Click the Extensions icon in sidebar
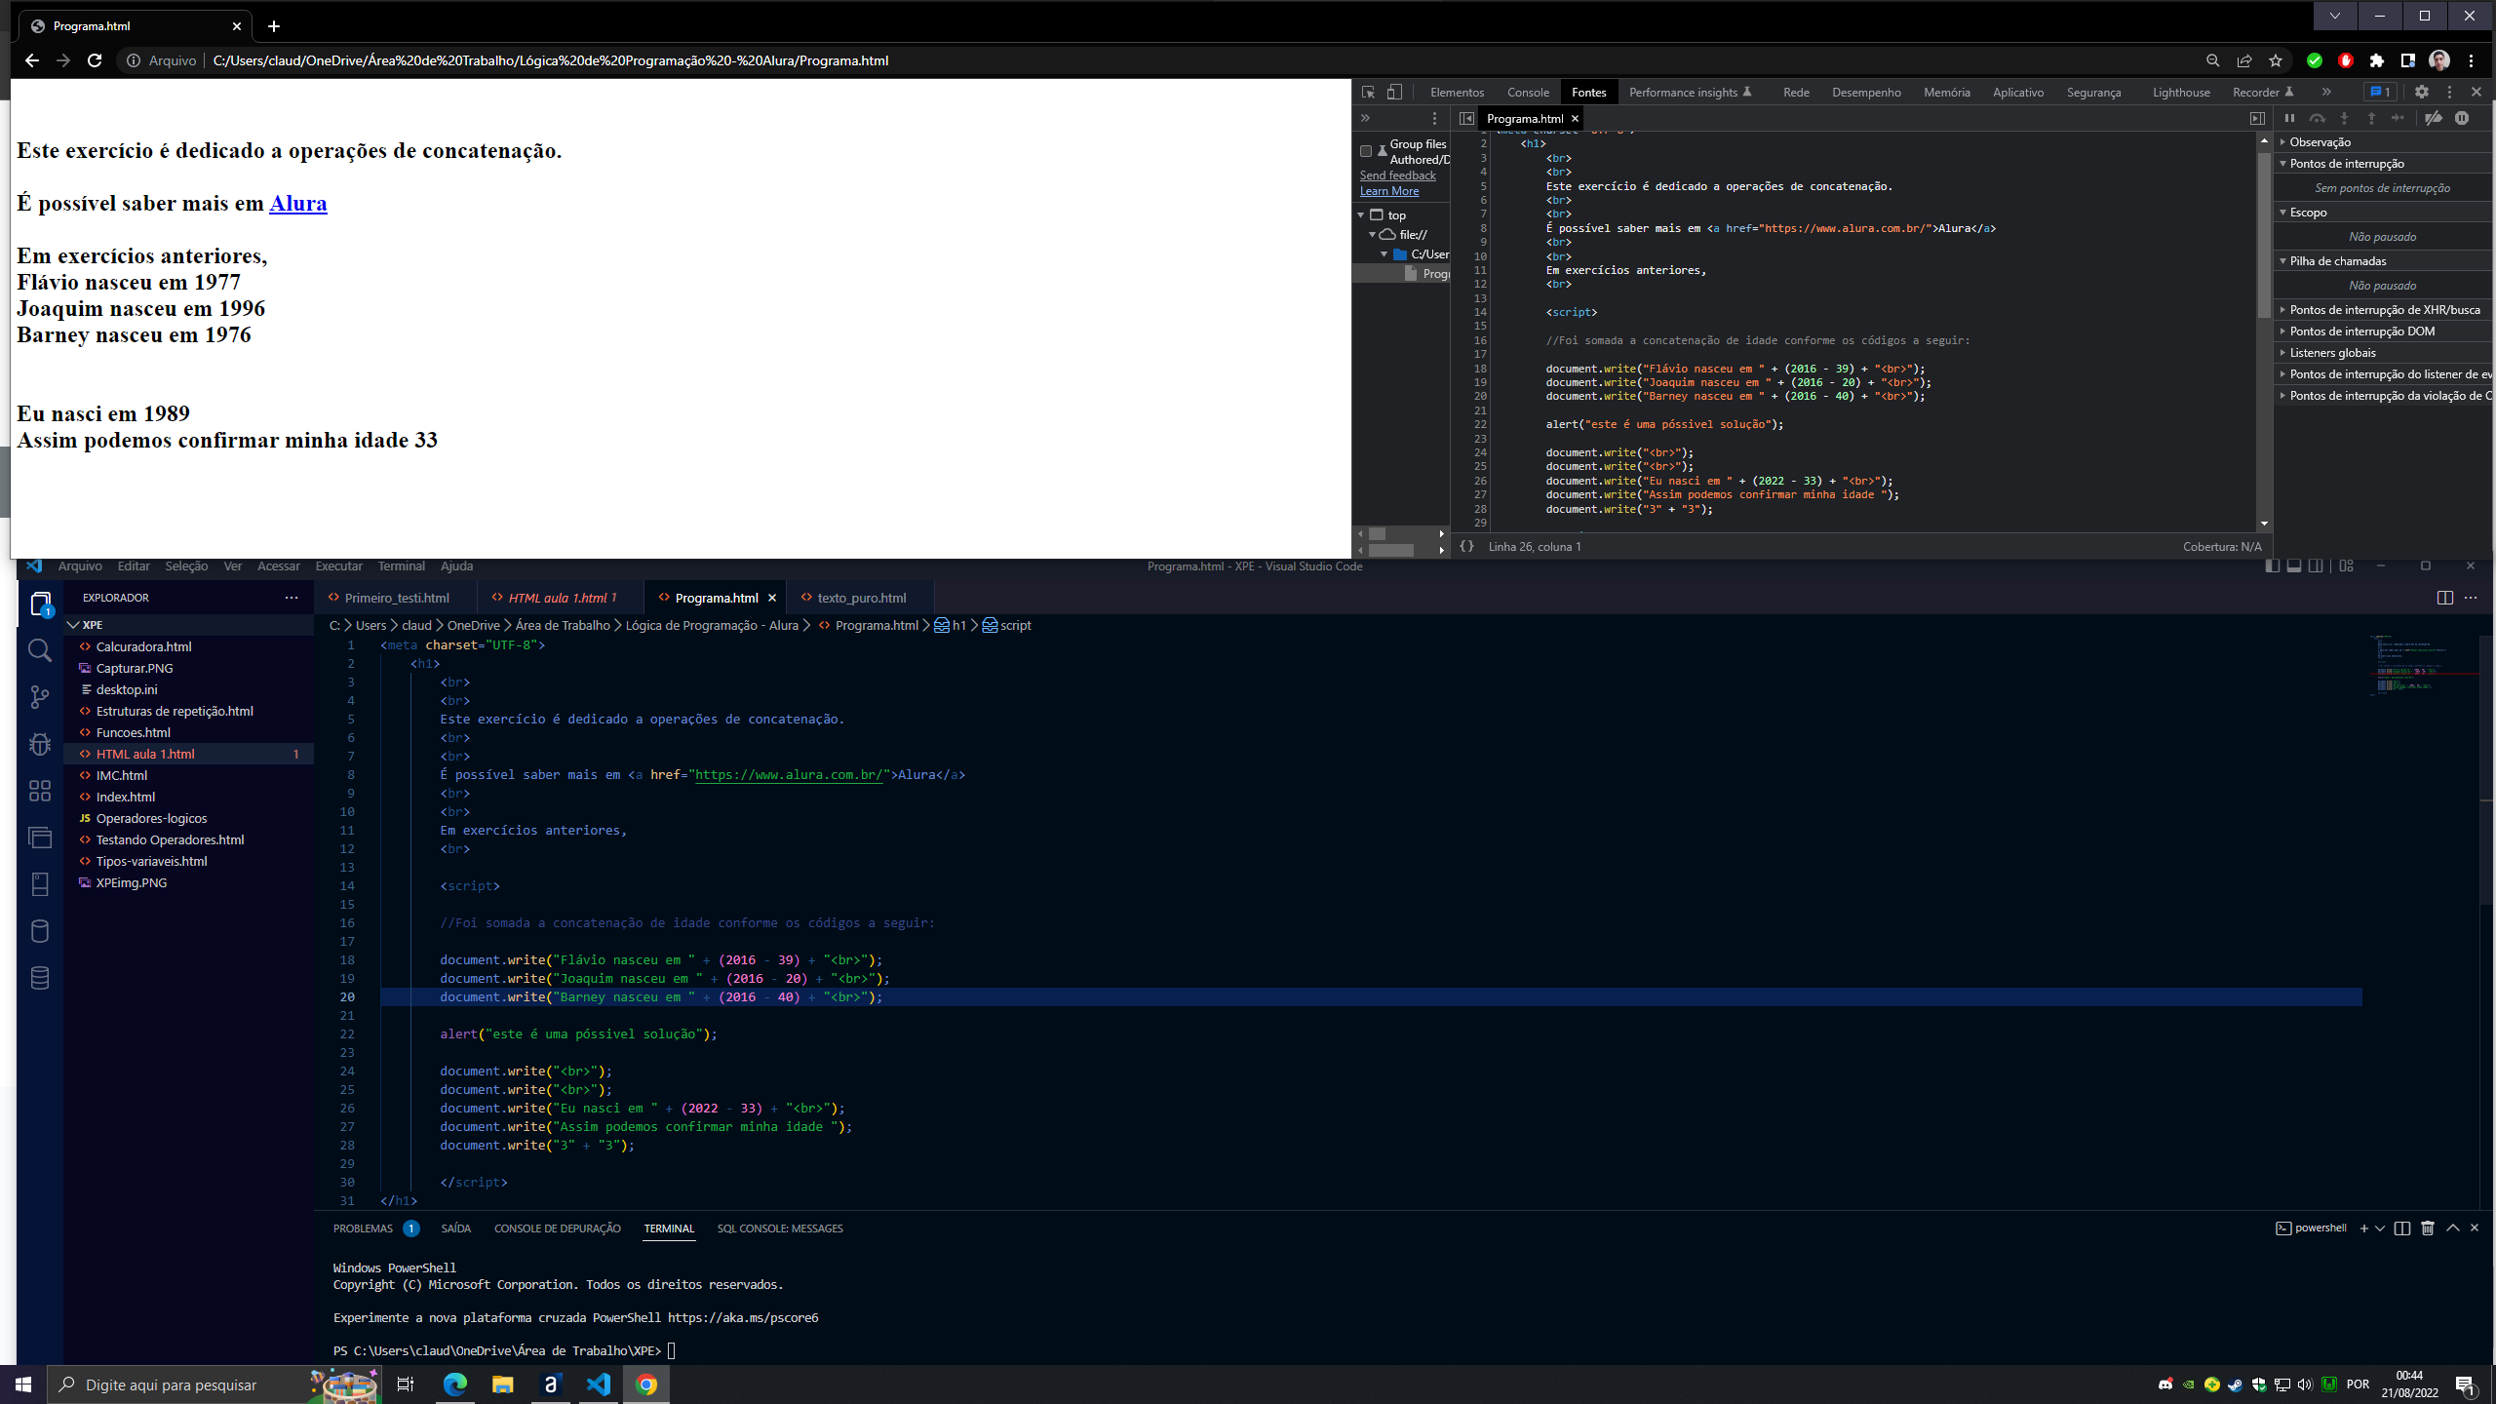Image resolution: width=2496 pixels, height=1404 pixels. click(x=41, y=787)
